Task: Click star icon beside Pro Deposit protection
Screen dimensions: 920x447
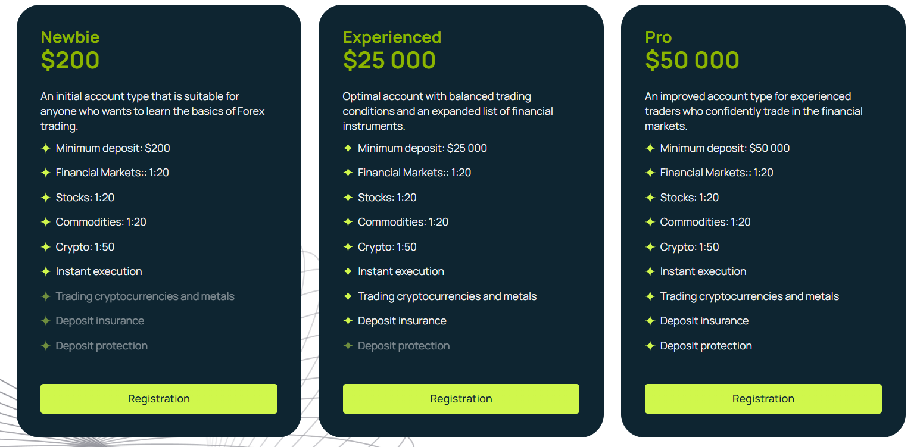Action: (x=650, y=346)
